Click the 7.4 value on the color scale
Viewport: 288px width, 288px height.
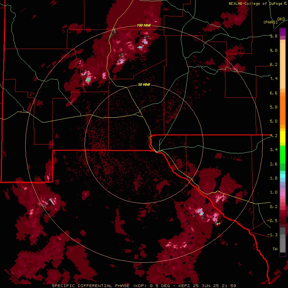pos(274,79)
